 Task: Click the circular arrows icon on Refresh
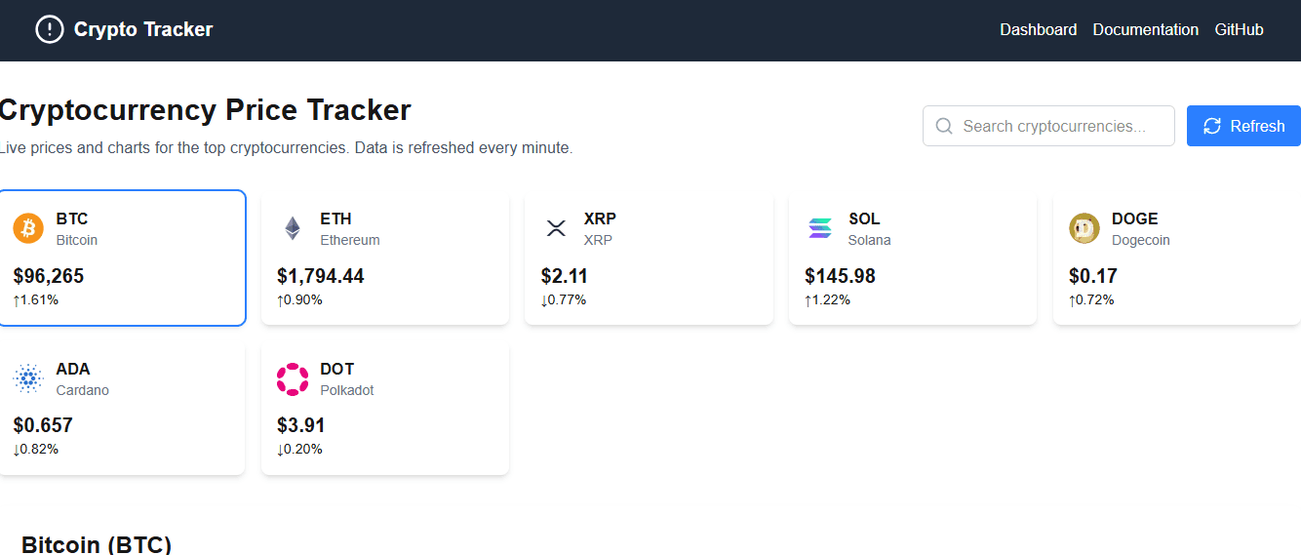pyautogui.click(x=1212, y=126)
